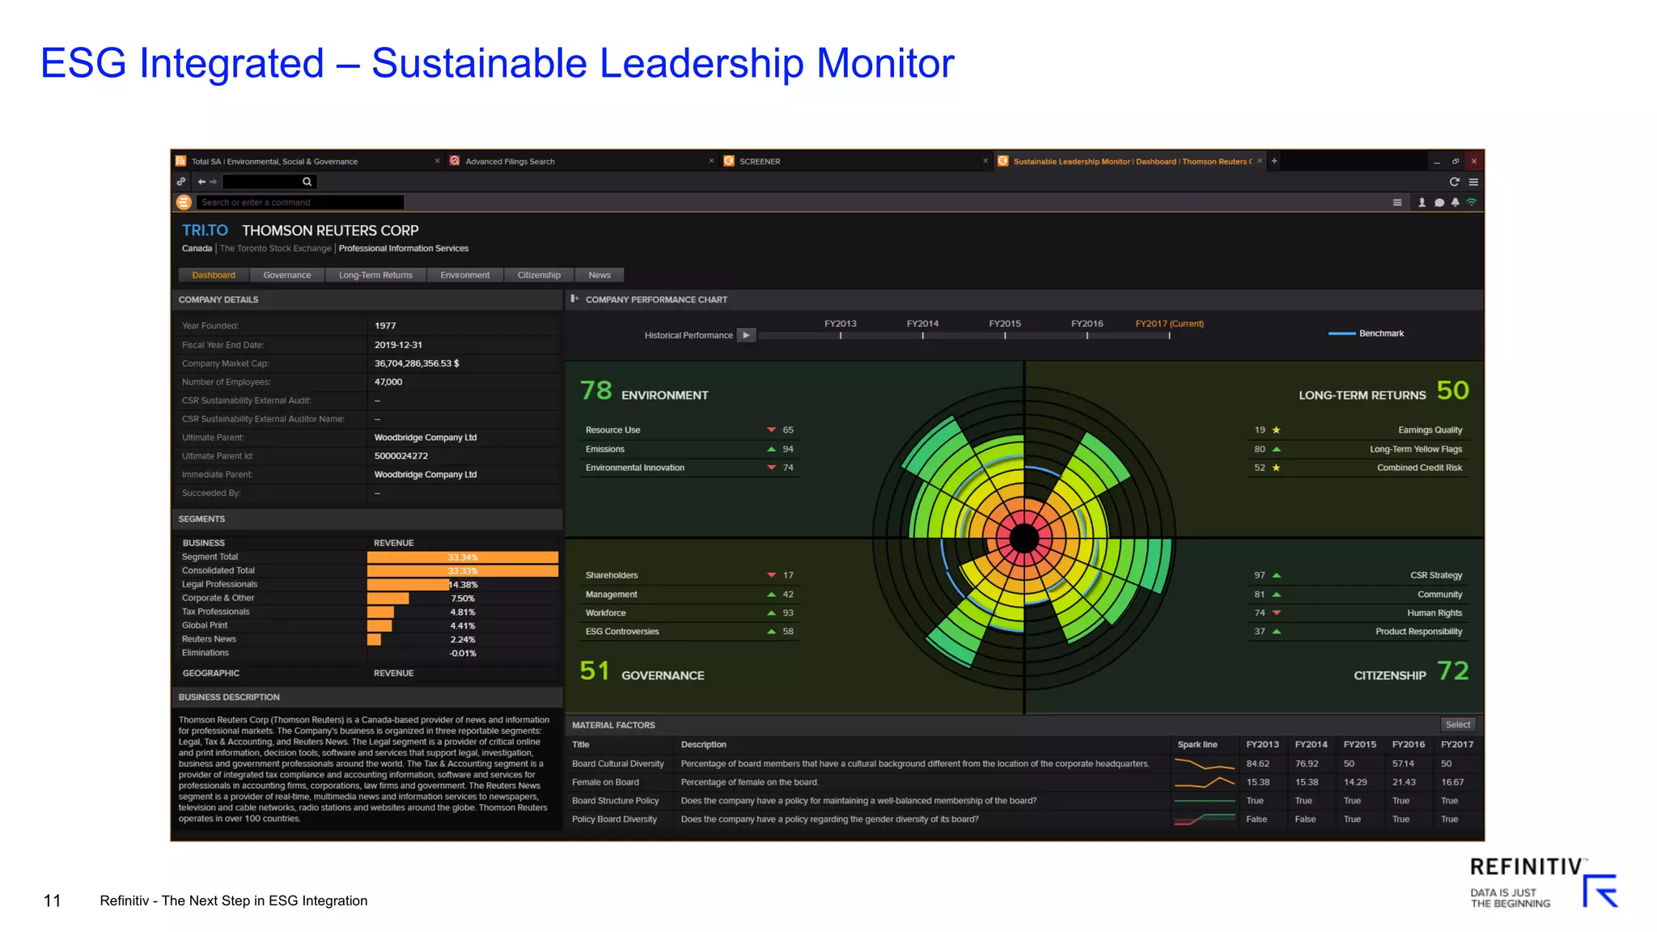Click the Board Cultural Diversity row title
Viewport: 1657px width, 932px height.
coord(618,764)
